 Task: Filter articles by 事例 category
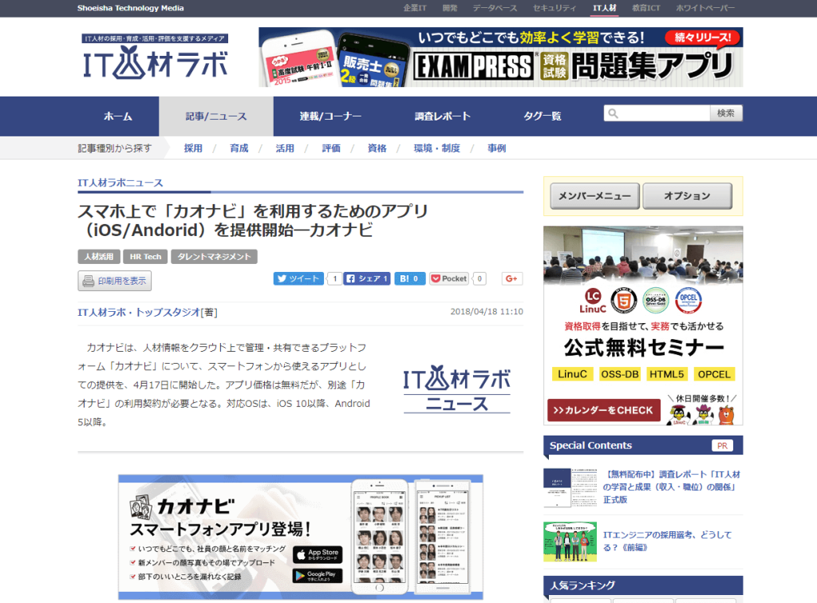coord(496,148)
